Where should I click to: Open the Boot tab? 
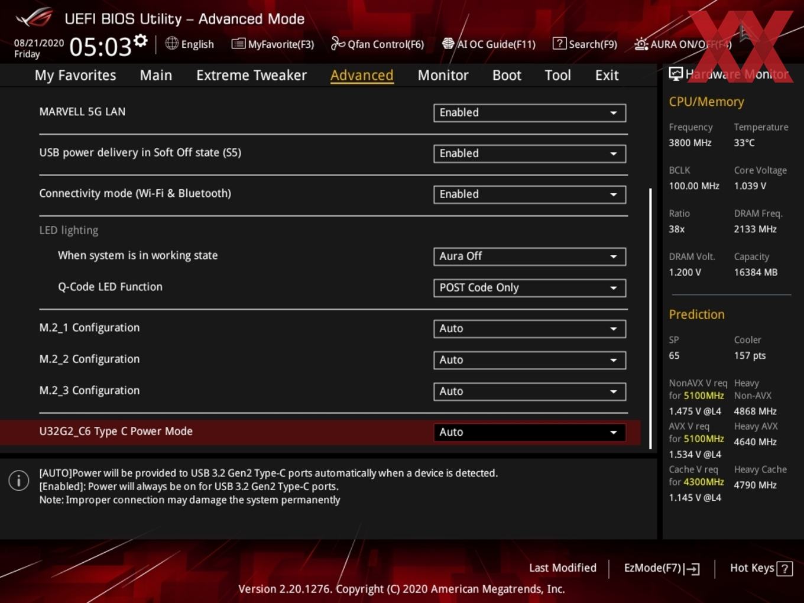click(x=507, y=75)
